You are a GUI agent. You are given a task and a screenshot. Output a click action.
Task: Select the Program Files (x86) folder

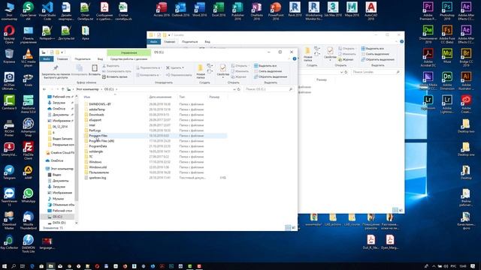pyautogui.click(x=101, y=141)
